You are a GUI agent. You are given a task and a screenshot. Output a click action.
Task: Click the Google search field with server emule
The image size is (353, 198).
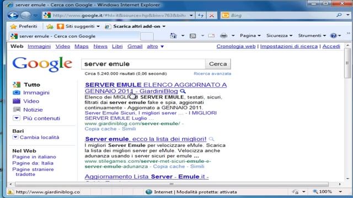pos(143,64)
